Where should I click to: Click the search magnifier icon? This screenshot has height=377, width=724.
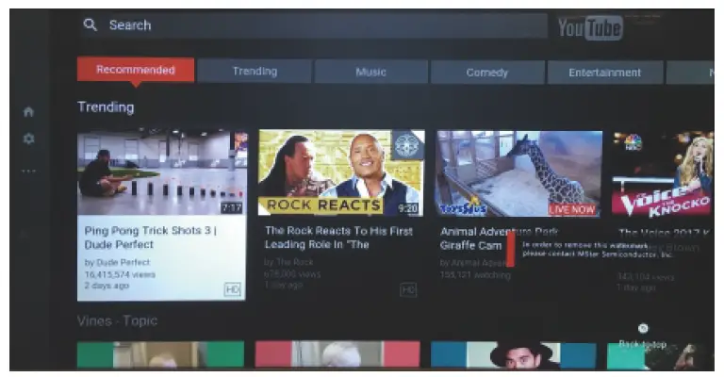(x=90, y=25)
